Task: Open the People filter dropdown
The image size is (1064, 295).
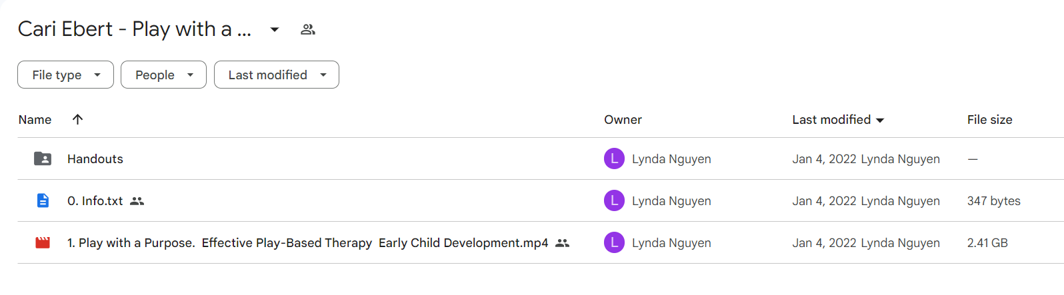Action: [163, 75]
